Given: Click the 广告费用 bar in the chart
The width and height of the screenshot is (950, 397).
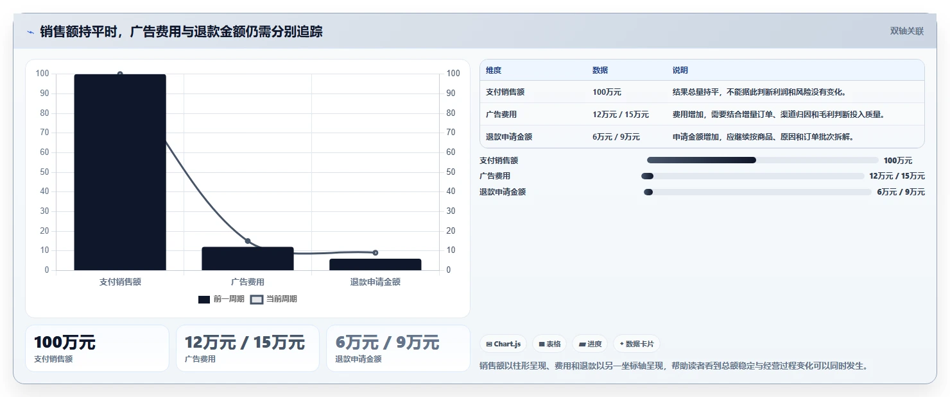Looking at the screenshot, I should pyautogui.click(x=248, y=259).
